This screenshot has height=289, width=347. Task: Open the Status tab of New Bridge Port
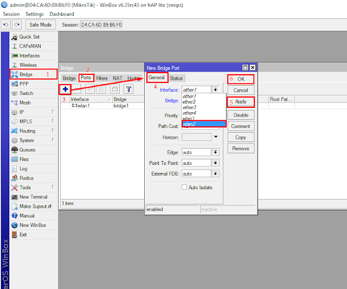point(176,78)
